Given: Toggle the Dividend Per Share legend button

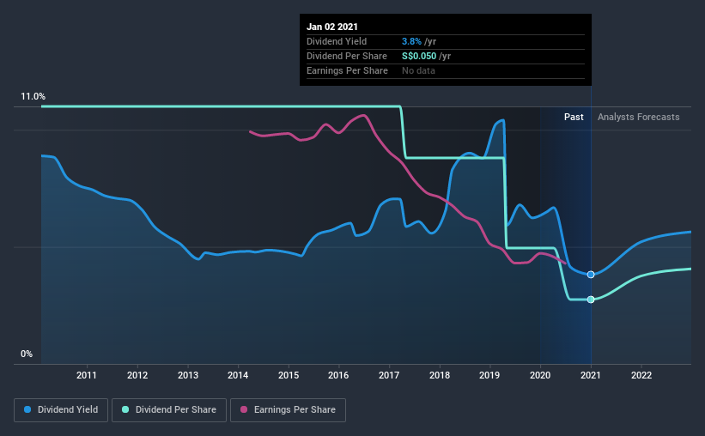Looking at the screenshot, I should click(x=169, y=410).
